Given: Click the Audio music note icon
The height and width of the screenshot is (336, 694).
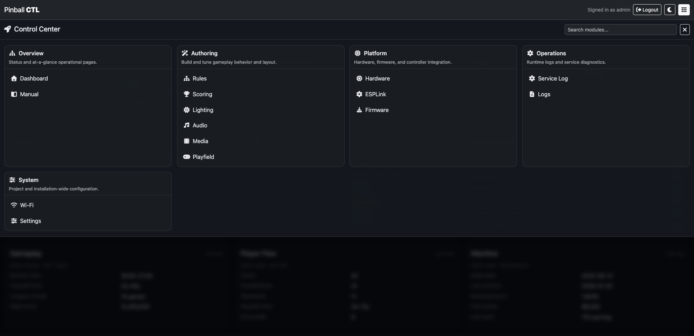Looking at the screenshot, I should click(186, 125).
